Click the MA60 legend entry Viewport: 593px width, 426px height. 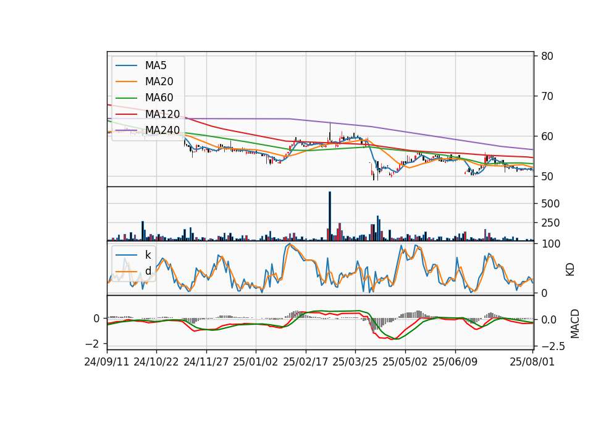point(144,98)
